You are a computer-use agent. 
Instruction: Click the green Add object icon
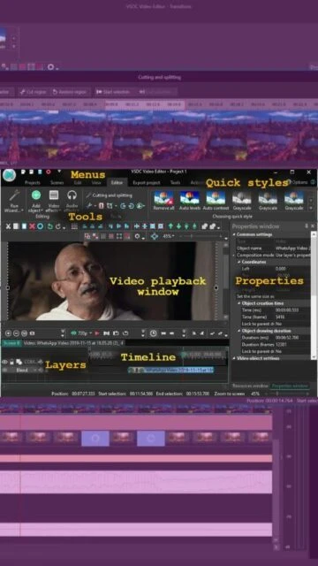click(36, 195)
